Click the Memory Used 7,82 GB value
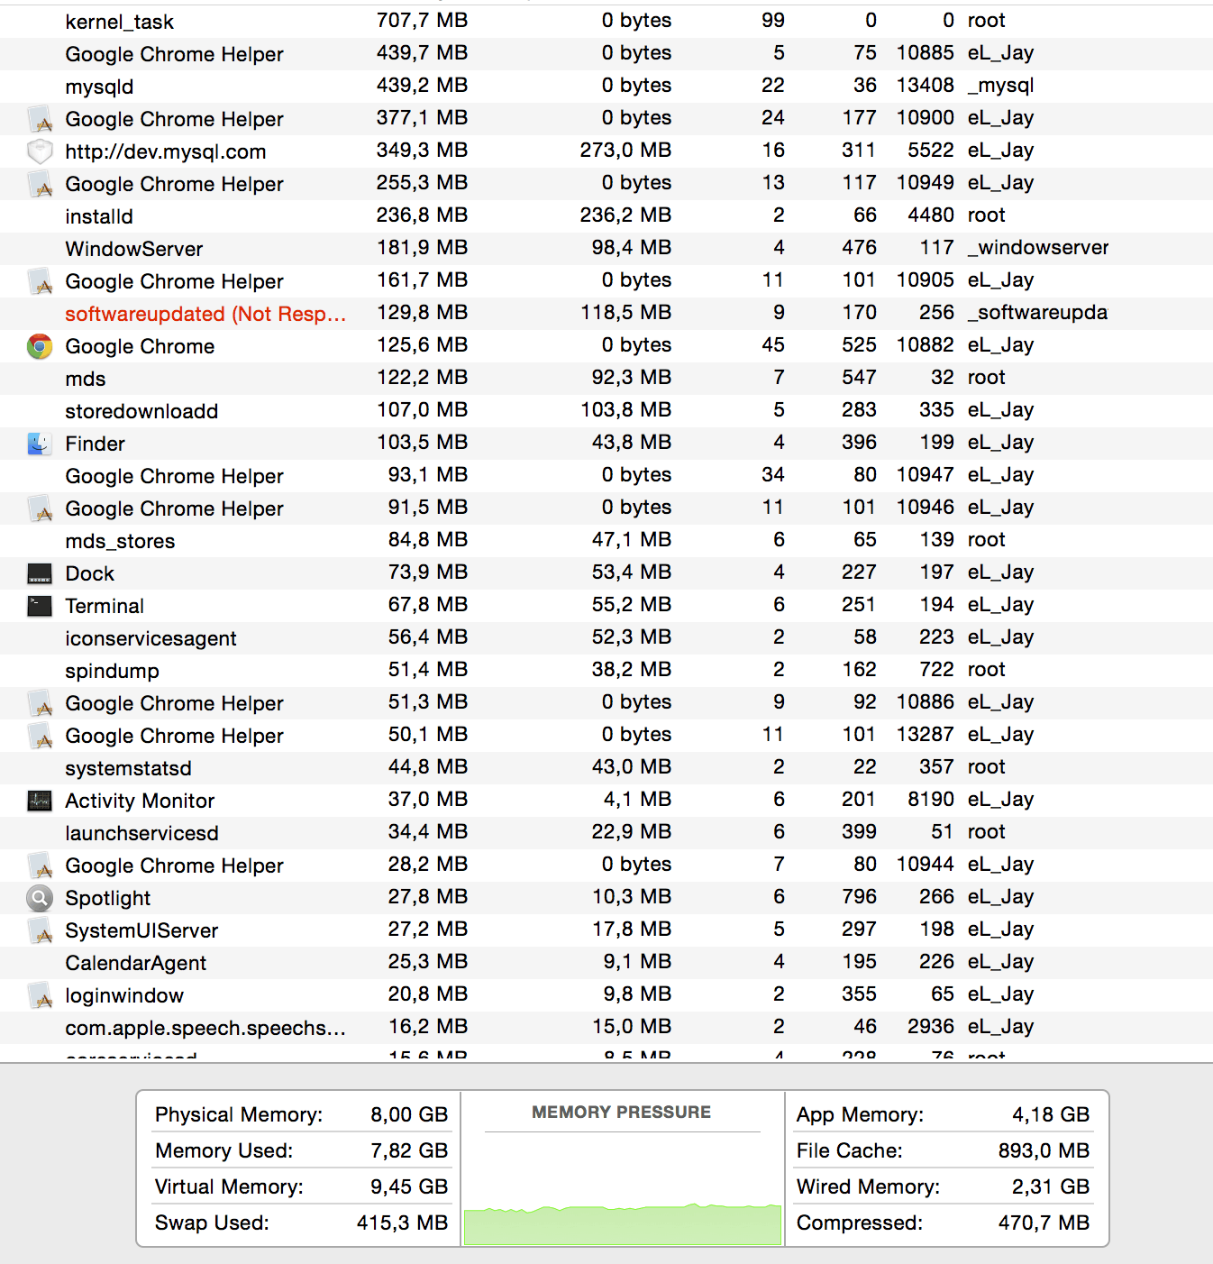The height and width of the screenshot is (1264, 1213). 409,1150
